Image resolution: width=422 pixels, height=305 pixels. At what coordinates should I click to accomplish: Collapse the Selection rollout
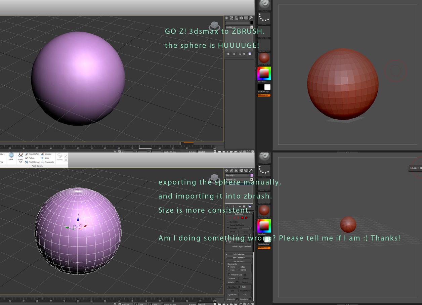[x=239, y=214]
